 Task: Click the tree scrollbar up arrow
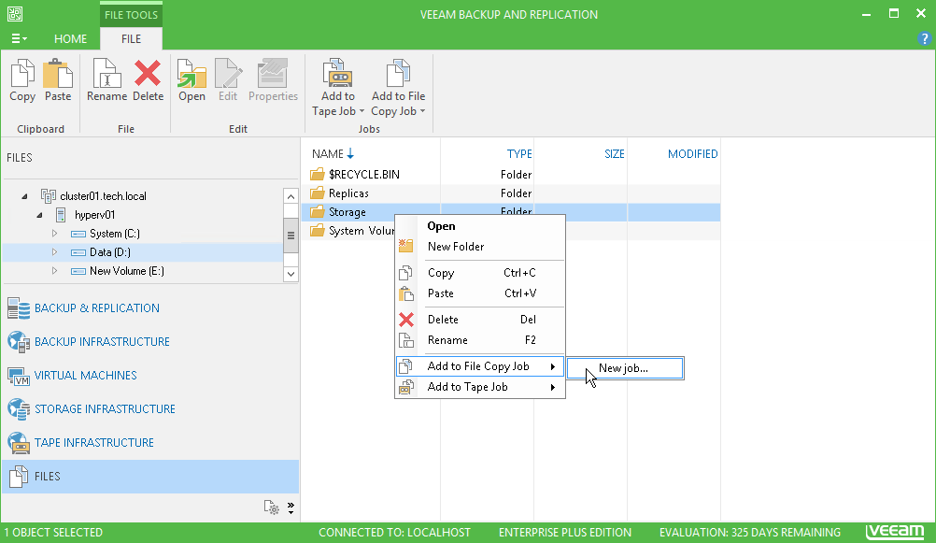(291, 196)
